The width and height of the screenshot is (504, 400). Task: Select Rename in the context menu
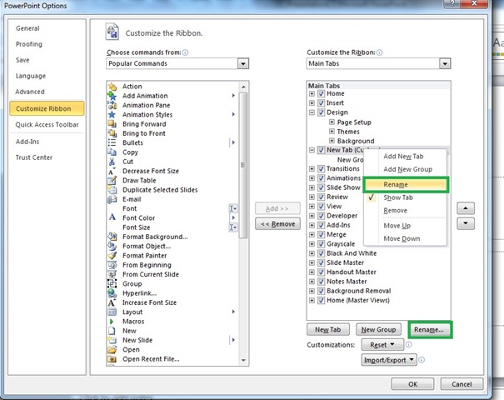[406, 184]
